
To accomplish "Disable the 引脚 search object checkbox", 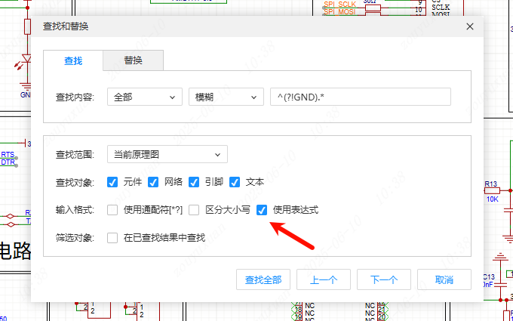I will click(x=194, y=182).
